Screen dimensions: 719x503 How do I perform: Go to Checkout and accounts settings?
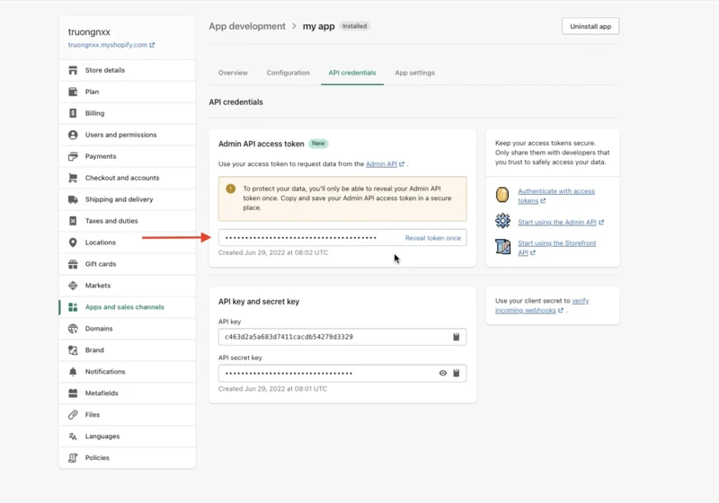(127, 178)
